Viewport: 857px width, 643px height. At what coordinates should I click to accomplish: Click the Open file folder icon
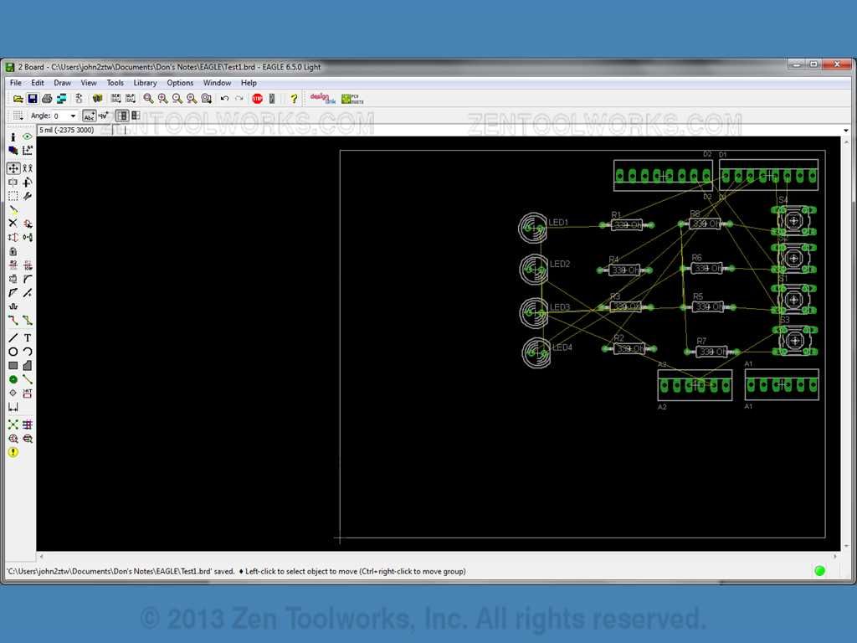point(18,99)
